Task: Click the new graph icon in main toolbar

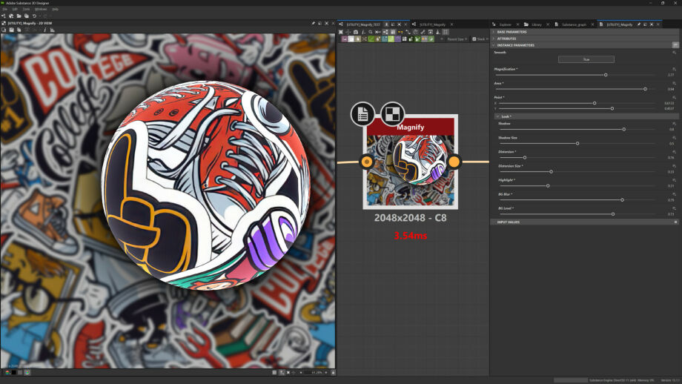Action: pos(4,16)
